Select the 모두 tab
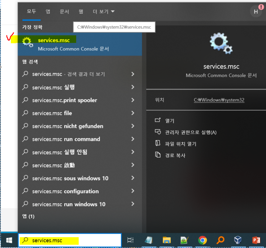 point(31,12)
